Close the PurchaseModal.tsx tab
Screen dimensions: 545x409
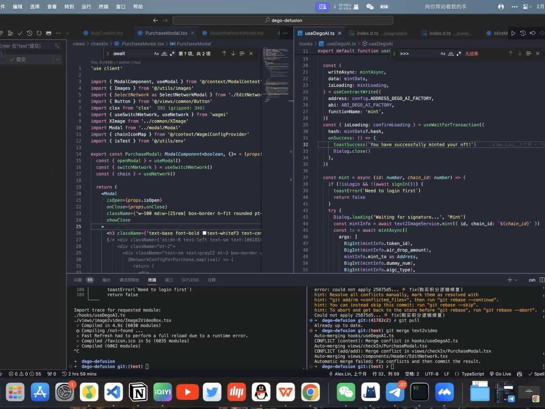coord(193,33)
